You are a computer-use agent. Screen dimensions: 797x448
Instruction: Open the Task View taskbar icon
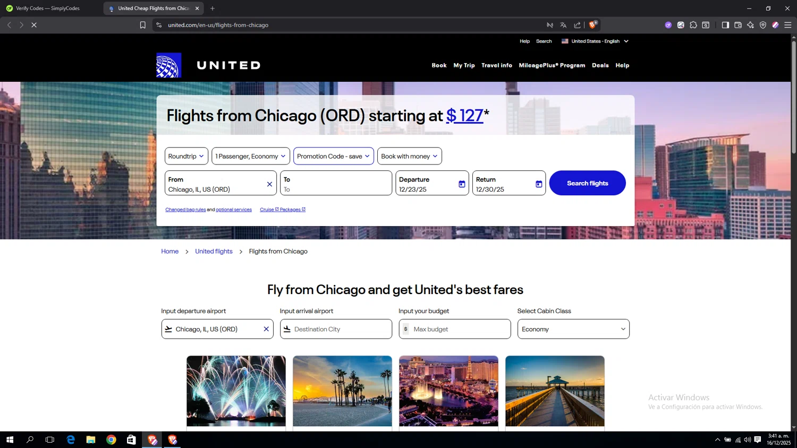[x=50, y=440]
